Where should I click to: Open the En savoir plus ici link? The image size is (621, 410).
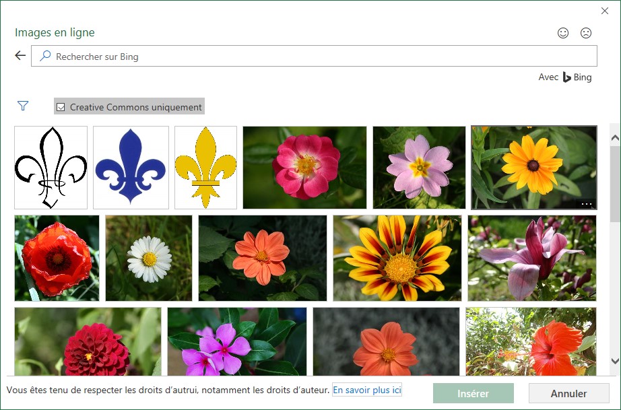tap(367, 390)
